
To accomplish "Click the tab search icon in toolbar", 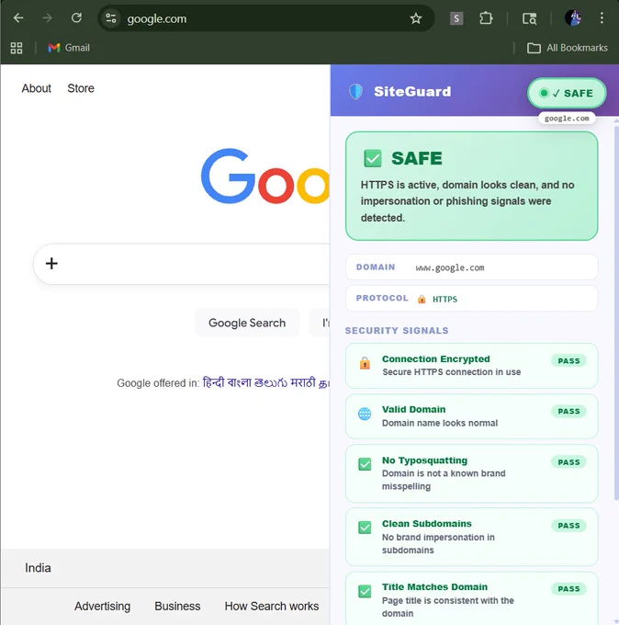I will (x=529, y=18).
